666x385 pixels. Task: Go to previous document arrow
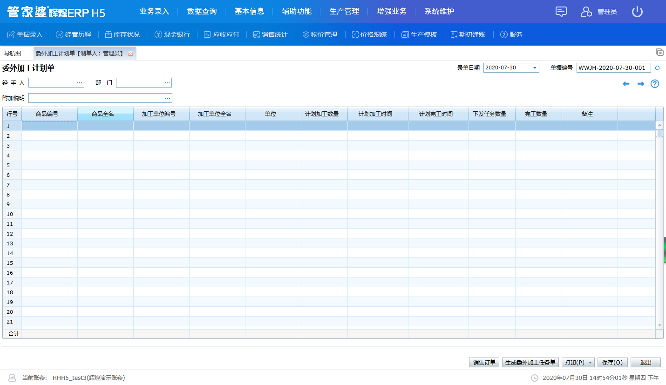tap(626, 84)
